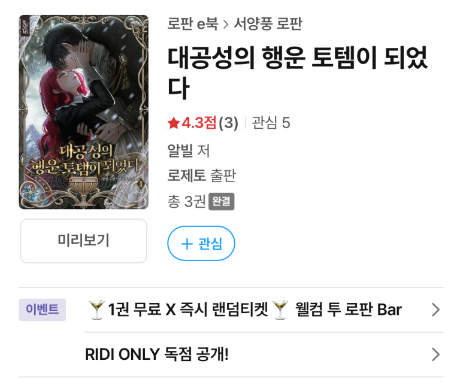Click the breadcrumb chevron separator
The height and width of the screenshot is (385, 463).
[226, 24]
